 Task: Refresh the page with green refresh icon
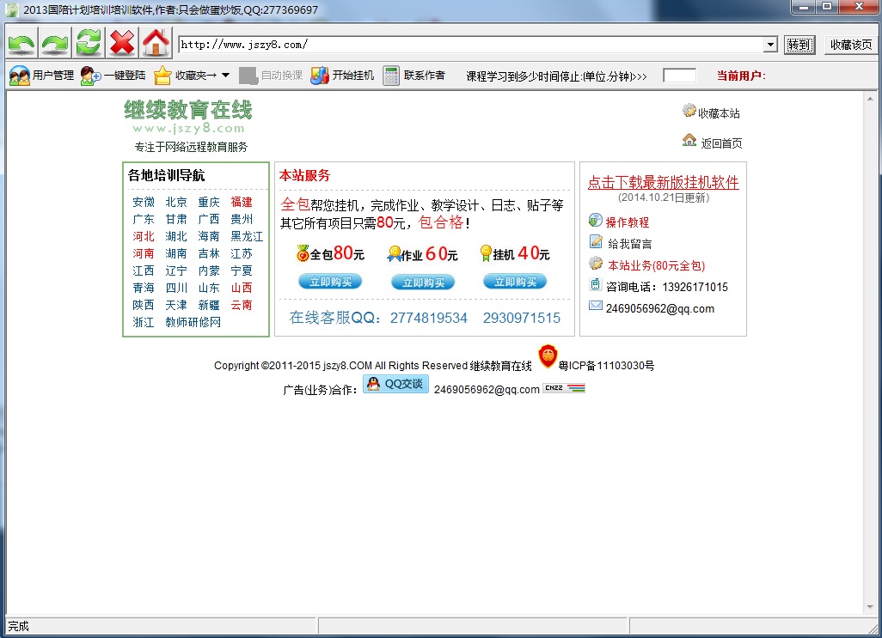click(89, 43)
